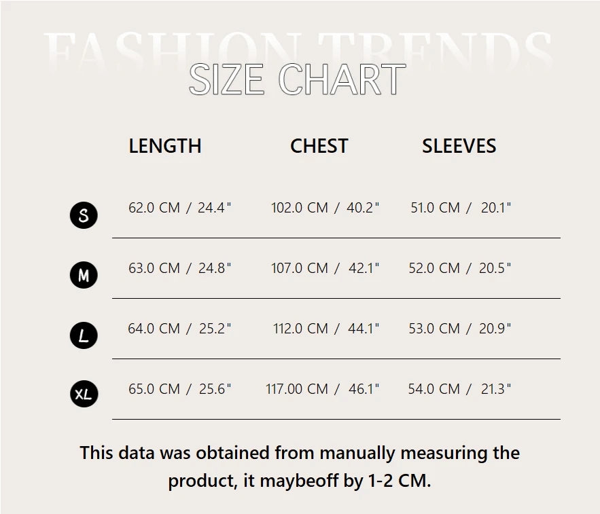Click the 107.0 CM / 42.1" chest cell
The height and width of the screenshot is (514, 600).
pyautogui.click(x=325, y=268)
